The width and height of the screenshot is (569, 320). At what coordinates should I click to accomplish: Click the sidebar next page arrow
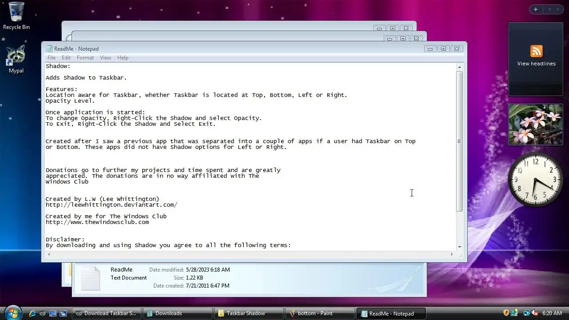point(559,9)
